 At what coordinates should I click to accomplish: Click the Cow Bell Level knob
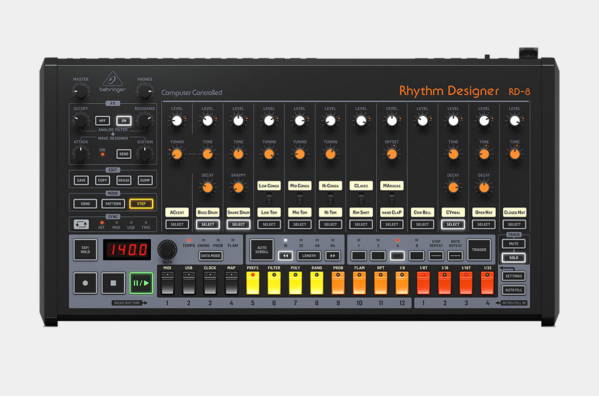[x=422, y=121]
